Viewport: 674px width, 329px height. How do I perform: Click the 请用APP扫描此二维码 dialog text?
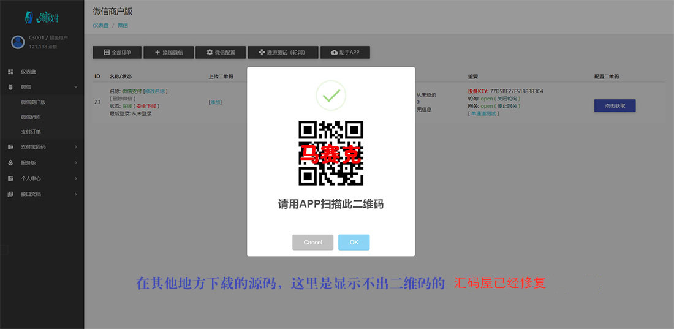[x=330, y=204]
